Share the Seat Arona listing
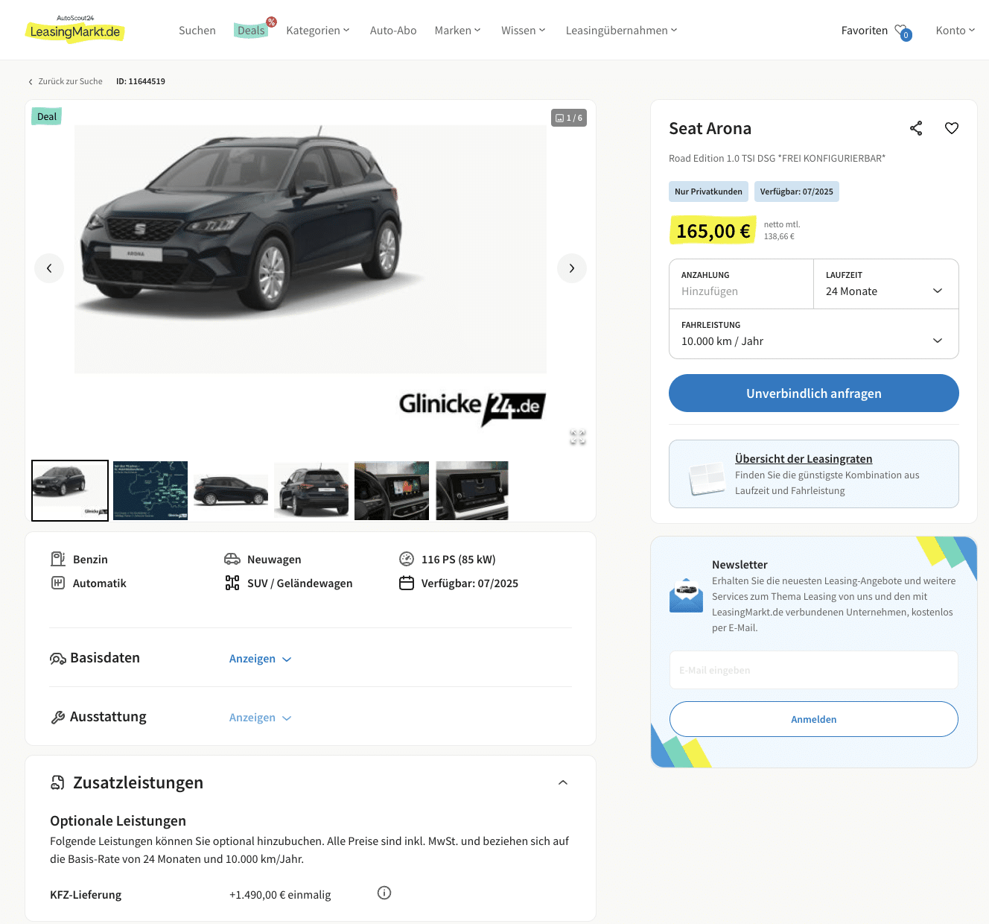Viewport: 989px width, 924px height. [x=916, y=128]
